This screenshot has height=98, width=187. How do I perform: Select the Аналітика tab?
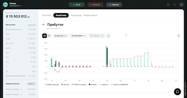click(x=61, y=15)
